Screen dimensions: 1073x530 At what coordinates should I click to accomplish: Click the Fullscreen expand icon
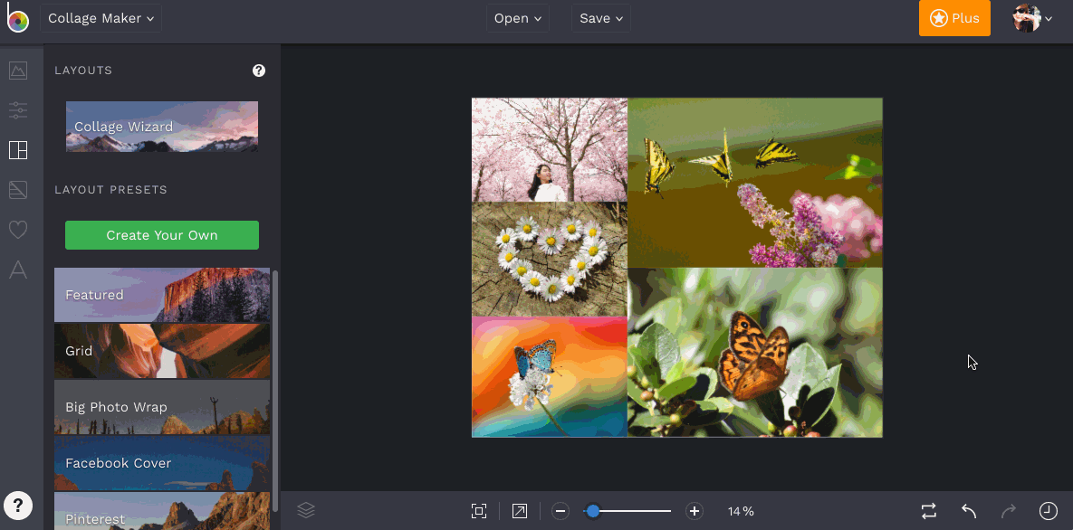520,511
